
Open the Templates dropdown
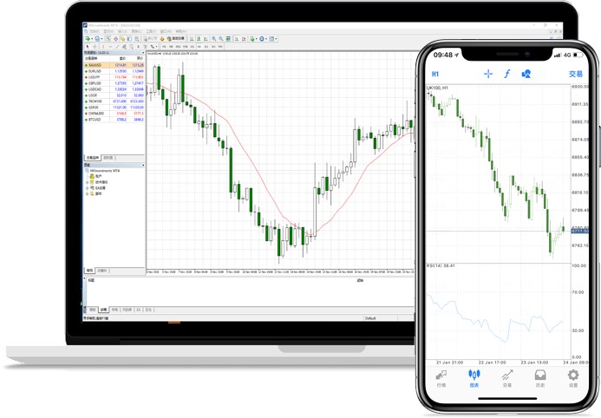pyautogui.click(x=276, y=39)
